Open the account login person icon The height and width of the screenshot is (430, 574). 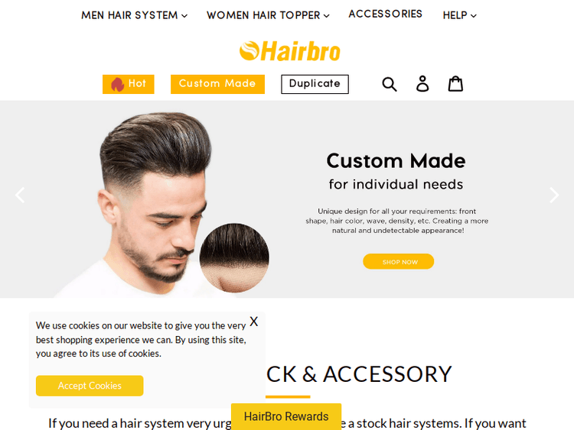(x=422, y=84)
